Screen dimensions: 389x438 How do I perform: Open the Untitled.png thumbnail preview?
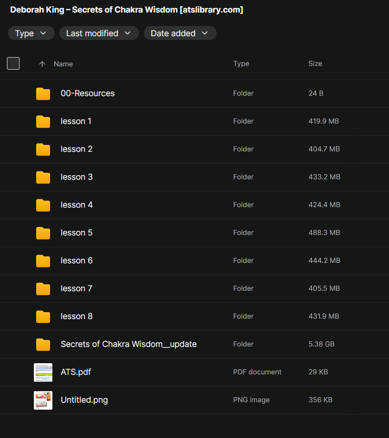(43, 400)
